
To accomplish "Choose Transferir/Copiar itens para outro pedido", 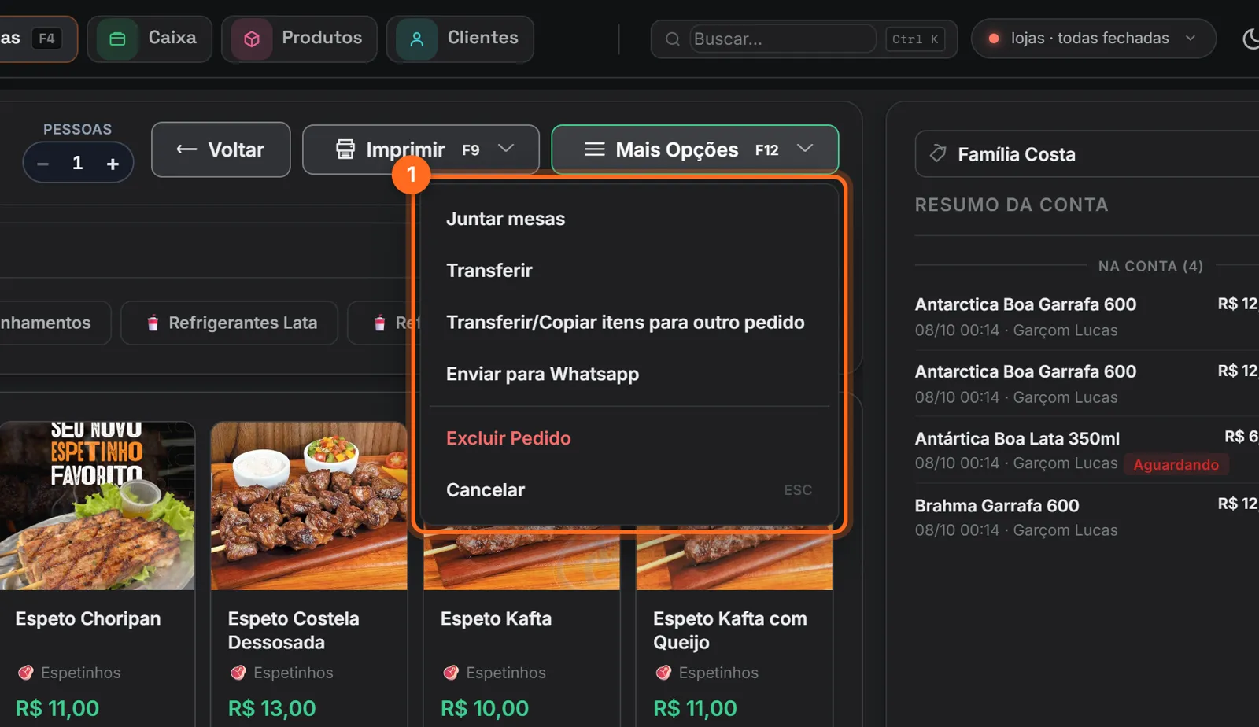I will (x=629, y=323).
